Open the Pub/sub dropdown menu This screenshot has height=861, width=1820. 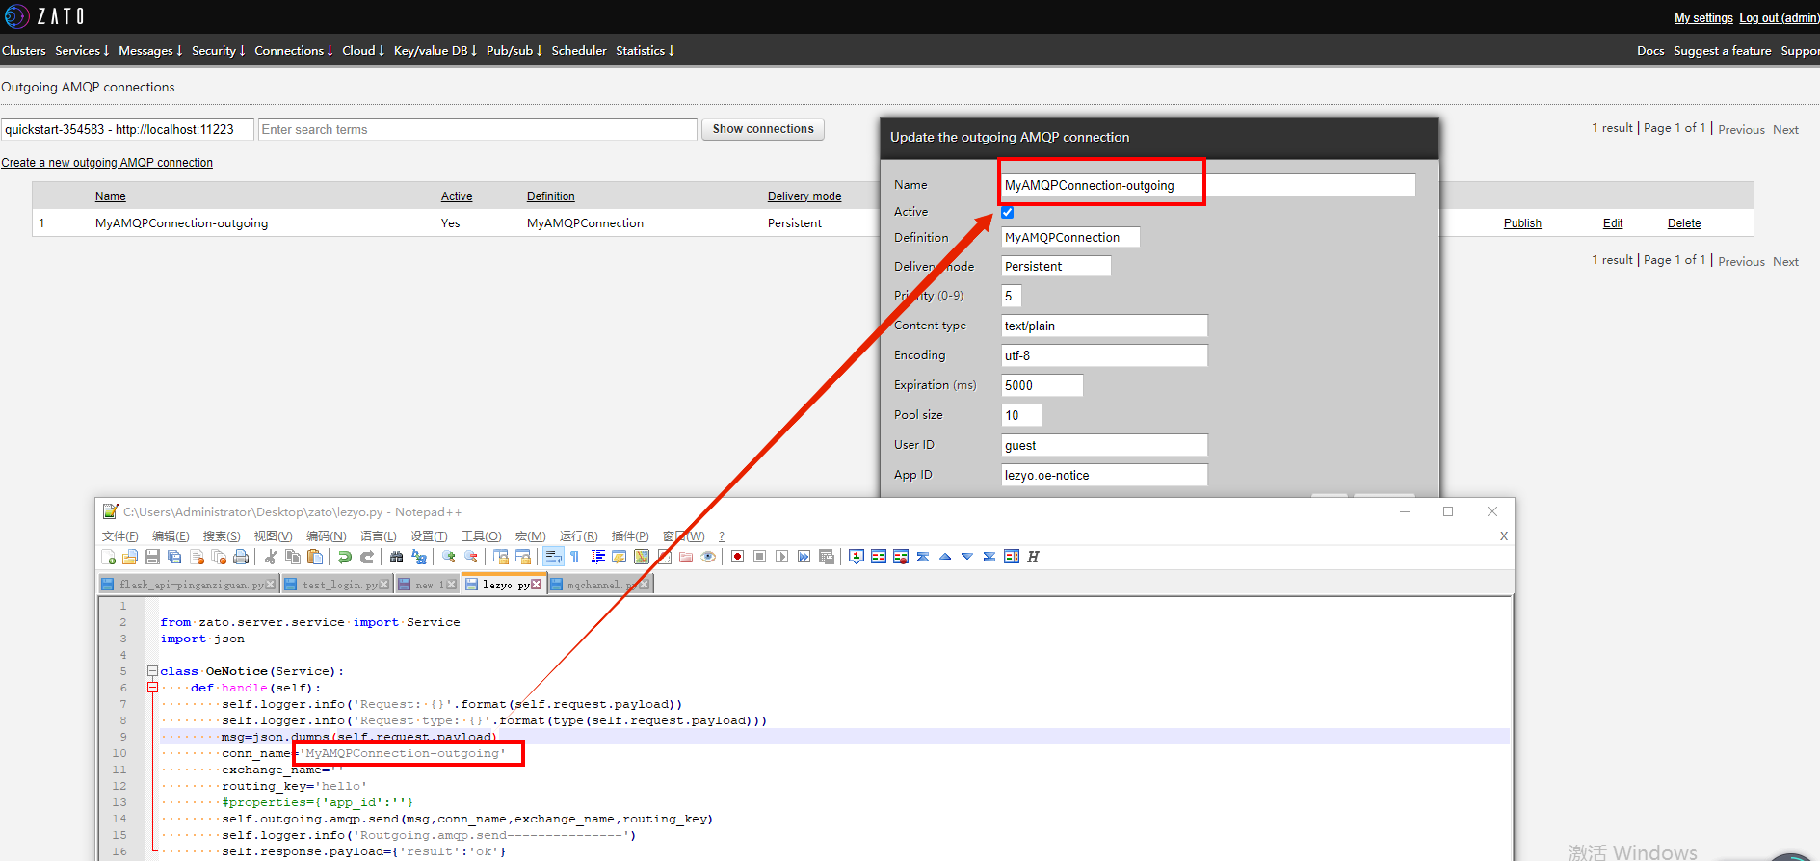tap(514, 51)
